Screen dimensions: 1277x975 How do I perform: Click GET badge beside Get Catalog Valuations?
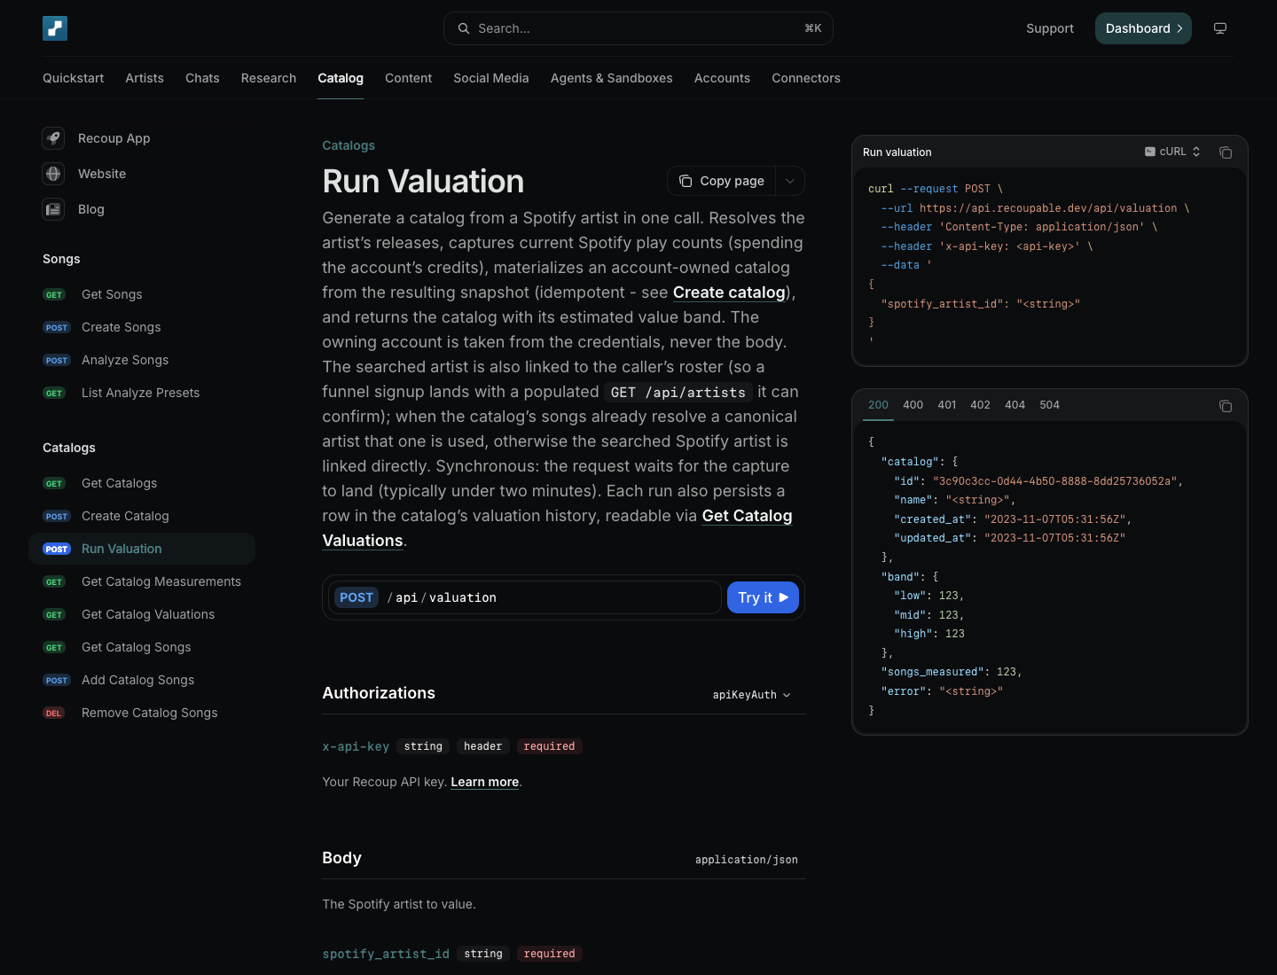(54, 615)
